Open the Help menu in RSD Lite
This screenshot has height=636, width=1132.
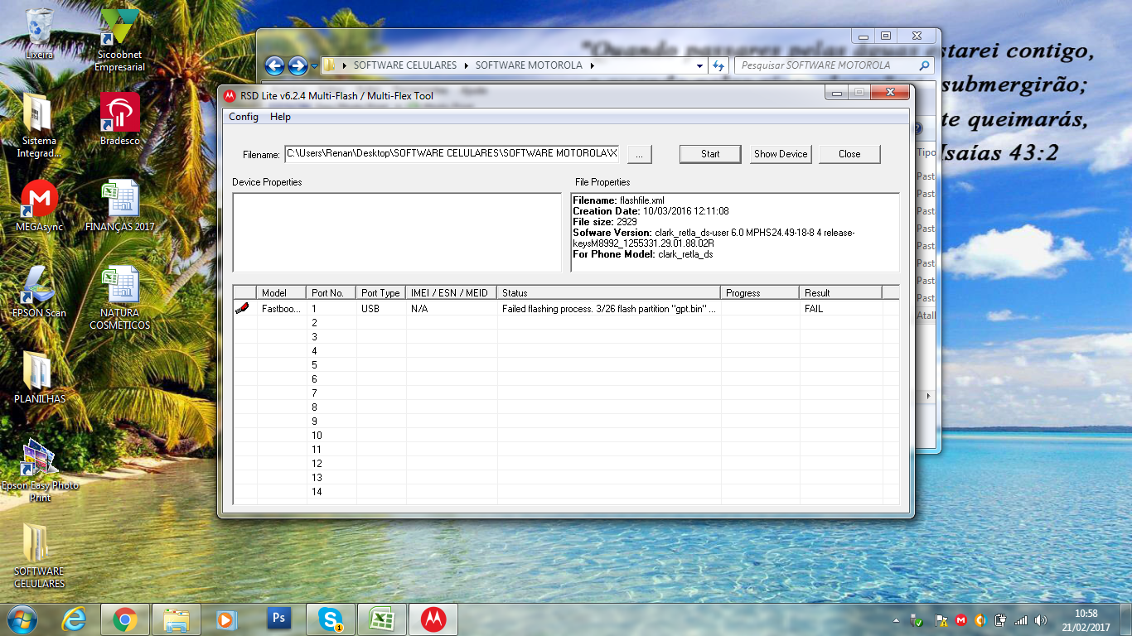coord(281,117)
